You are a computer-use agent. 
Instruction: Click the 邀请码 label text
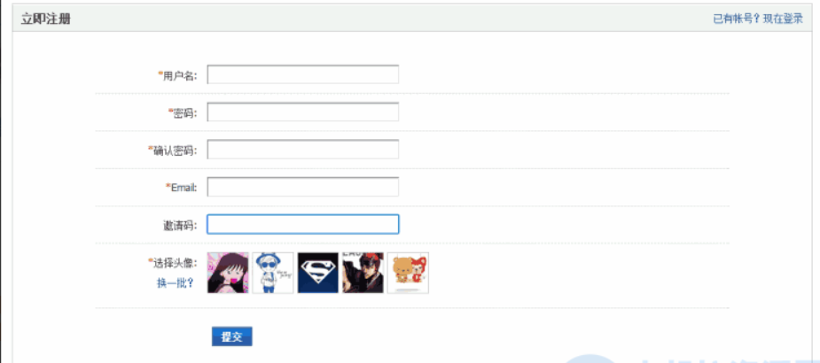click(x=180, y=226)
